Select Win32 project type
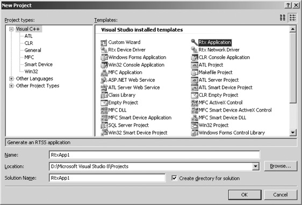The height and width of the screenshot is (205, 302). pyautogui.click(x=31, y=71)
